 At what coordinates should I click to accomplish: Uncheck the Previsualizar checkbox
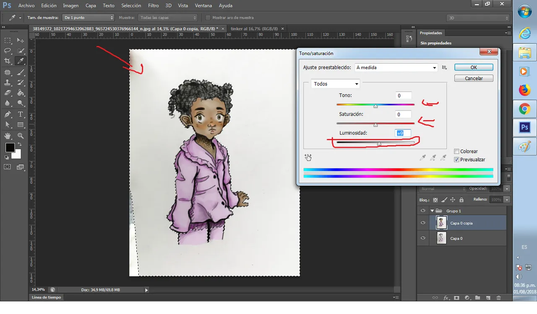[x=456, y=160]
